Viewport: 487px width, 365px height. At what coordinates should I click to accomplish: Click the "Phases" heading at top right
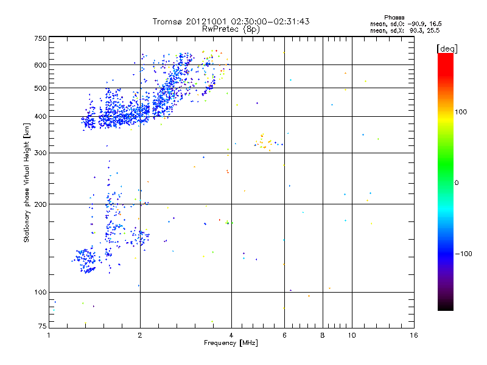point(394,18)
